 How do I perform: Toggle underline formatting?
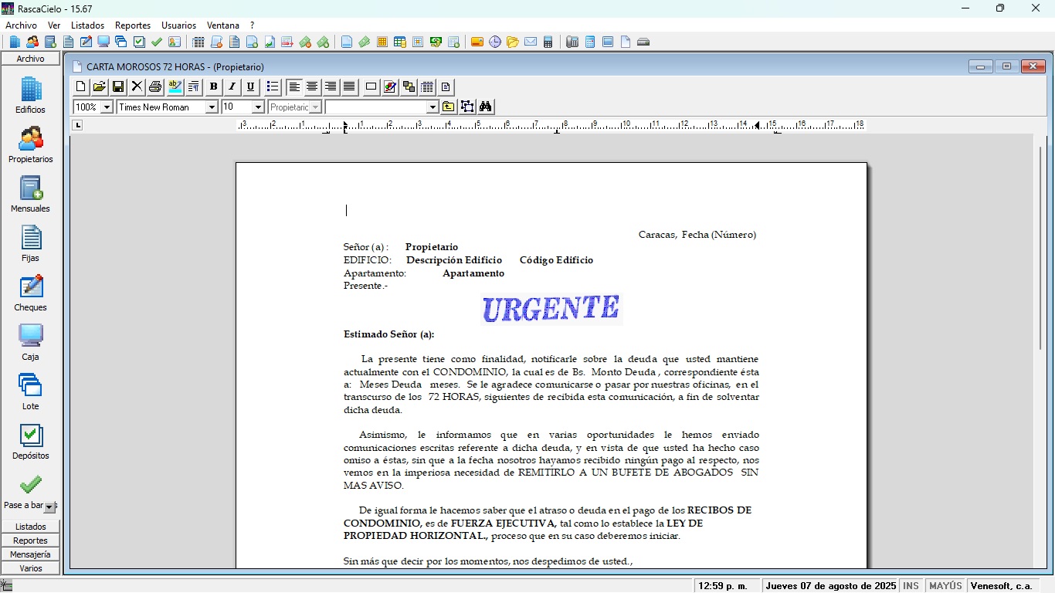click(251, 86)
